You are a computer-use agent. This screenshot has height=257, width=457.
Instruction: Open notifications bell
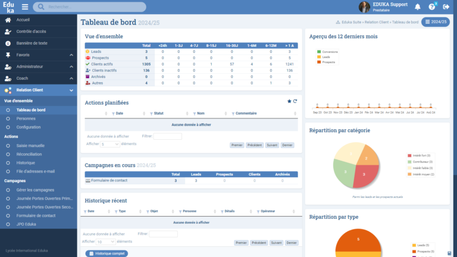pos(418,7)
